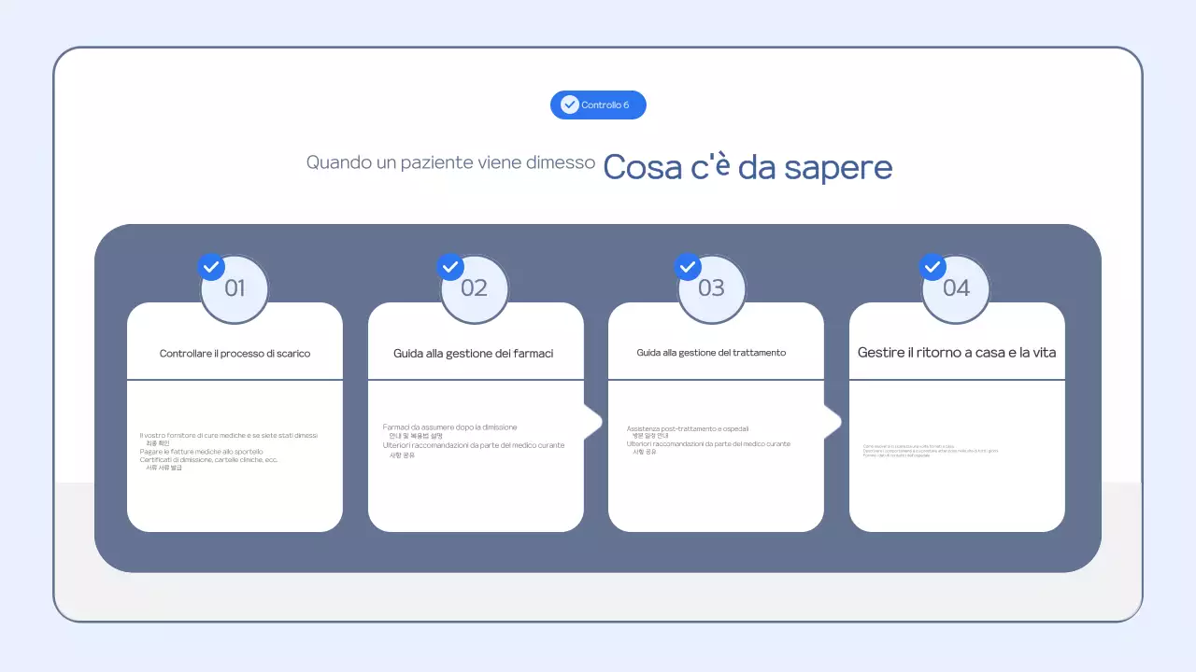This screenshot has width=1196, height=672.
Task: Click the dark blue progress band behind cards
Action: point(598,555)
